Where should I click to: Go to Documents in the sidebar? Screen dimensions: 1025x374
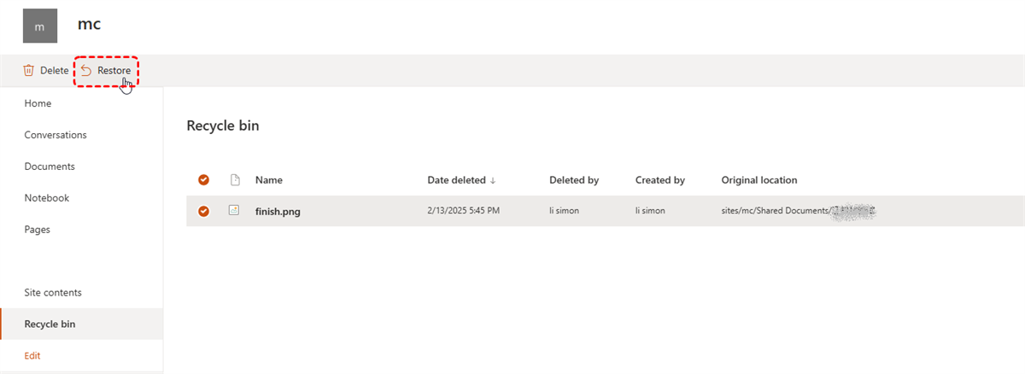(50, 167)
